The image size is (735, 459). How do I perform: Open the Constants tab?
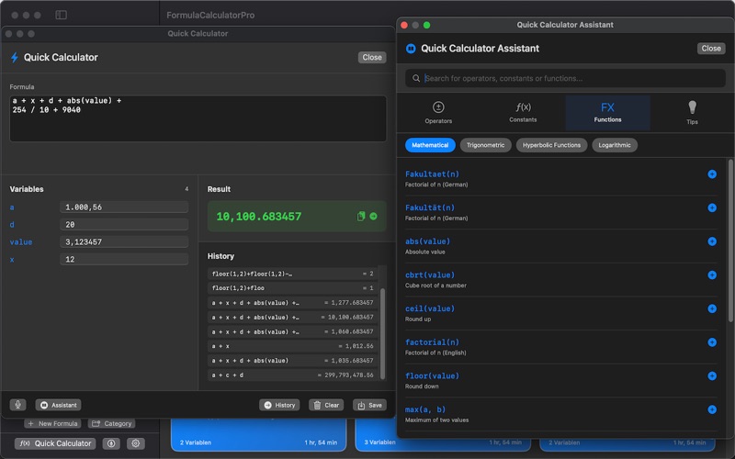(x=523, y=113)
